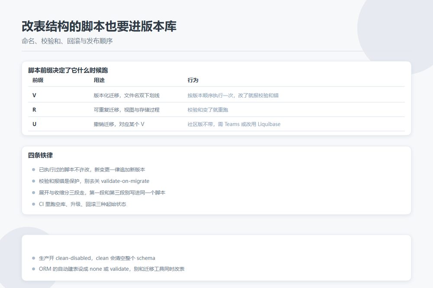The image size is (433, 288).
Task: Click the subtitle 命名、校验和、回滚与发布顺序
Action: point(67,41)
